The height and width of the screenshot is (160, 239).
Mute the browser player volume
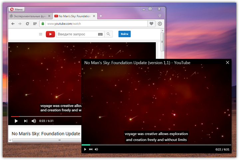coord(34,121)
